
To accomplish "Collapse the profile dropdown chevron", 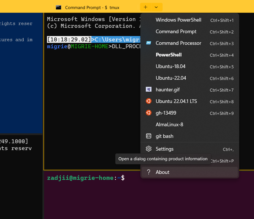I will [x=156, y=7].
